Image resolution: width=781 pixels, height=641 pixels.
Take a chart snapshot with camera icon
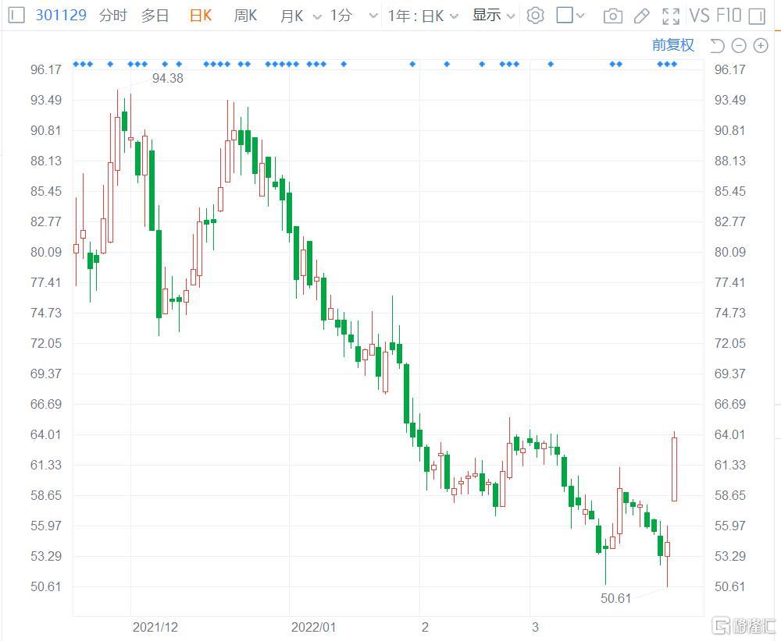click(612, 16)
